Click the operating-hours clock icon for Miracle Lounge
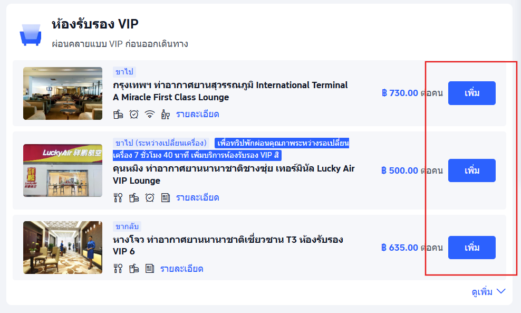The height and width of the screenshot is (313, 521). pos(133,113)
